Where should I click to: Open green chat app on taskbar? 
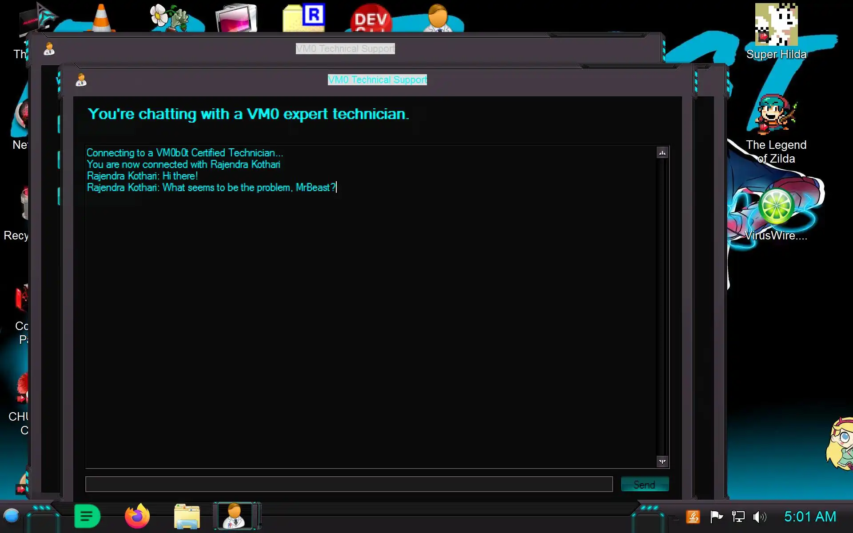pos(87,516)
